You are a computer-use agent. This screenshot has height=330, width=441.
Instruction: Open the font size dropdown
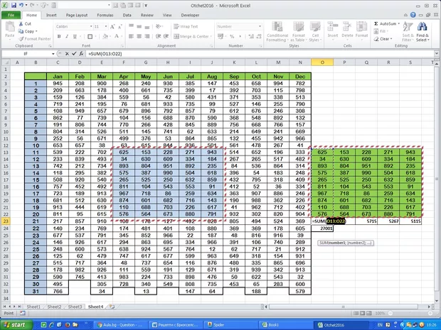pyautogui.click(x=106, y=26)
